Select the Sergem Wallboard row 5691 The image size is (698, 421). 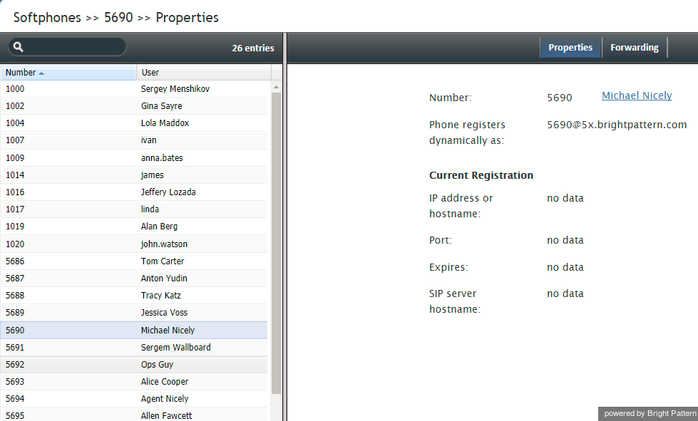coord(134,347)
